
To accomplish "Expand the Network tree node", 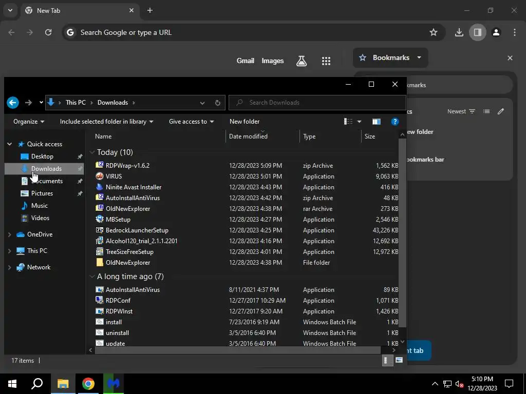I will [9, 267].
